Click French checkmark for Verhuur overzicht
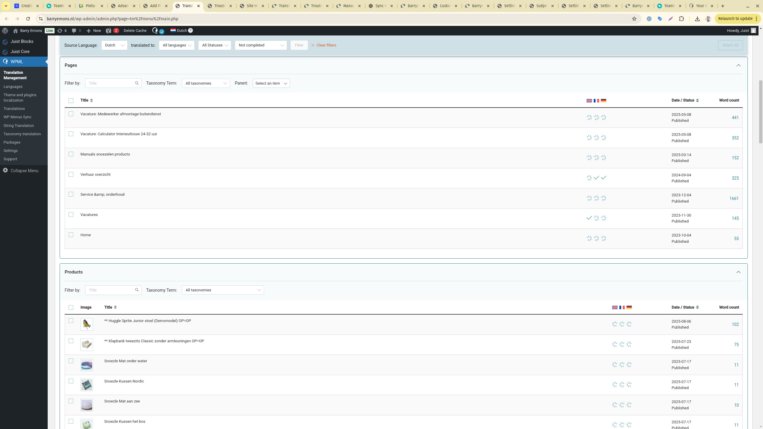The image size is (763, 429). (596, 178)
